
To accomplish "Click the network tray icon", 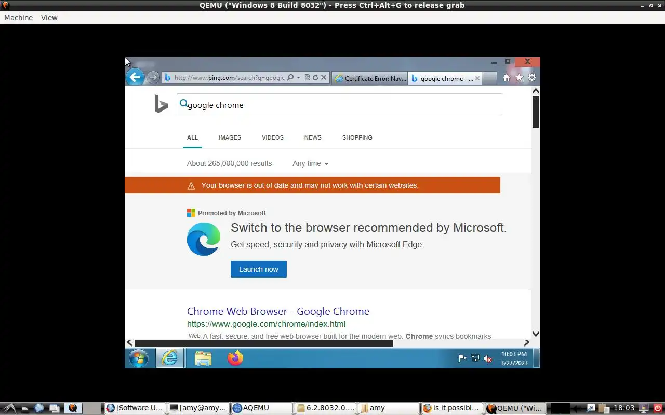I will (x=475, y=358).
